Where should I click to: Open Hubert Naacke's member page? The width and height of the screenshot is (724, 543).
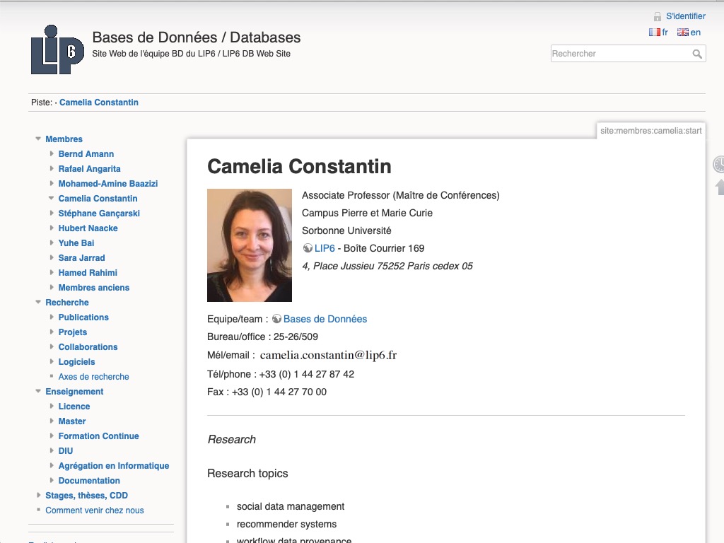click(88, 228)
